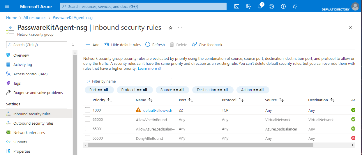The image size is (362, 155).
Task: Close the Inbound security rules blade
Action: (x=351, y=27)
